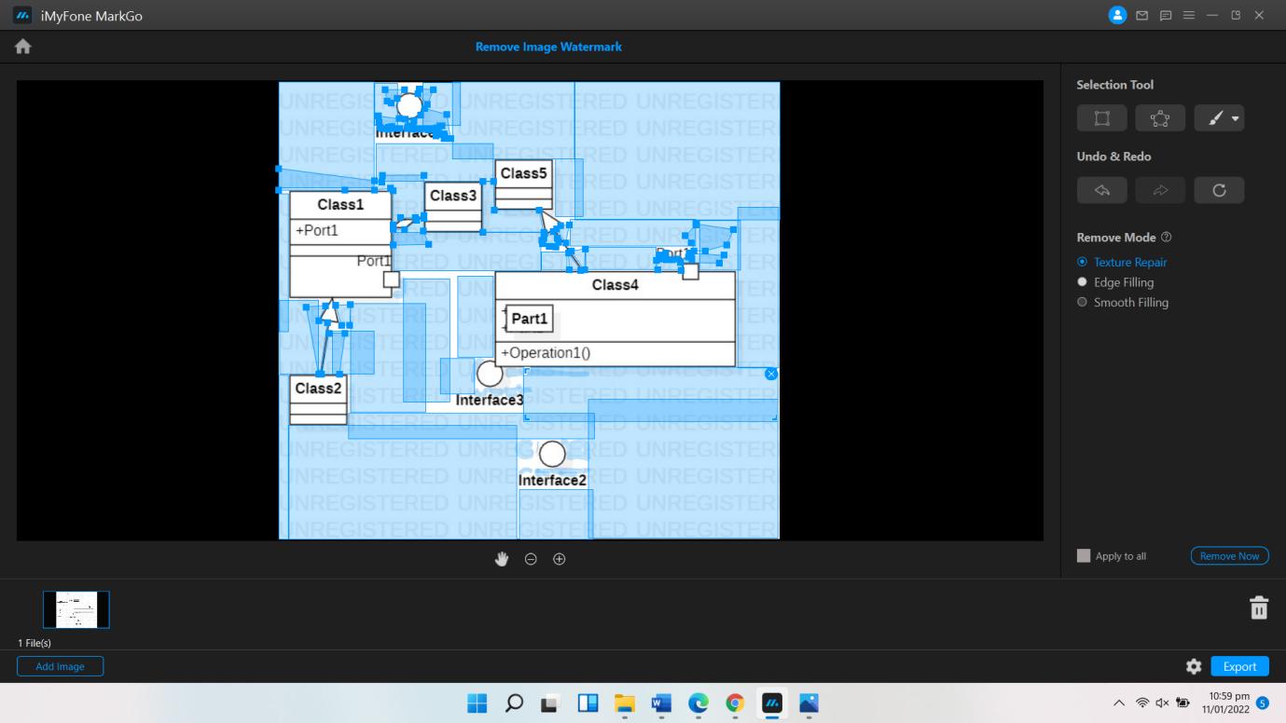Select the brush selection tool
Image resolution: width=1286 pixels, height=723 pixels.
coord(1214,118)
